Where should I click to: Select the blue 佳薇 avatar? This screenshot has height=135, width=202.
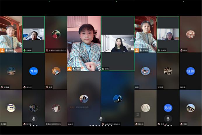click(190, 71)
